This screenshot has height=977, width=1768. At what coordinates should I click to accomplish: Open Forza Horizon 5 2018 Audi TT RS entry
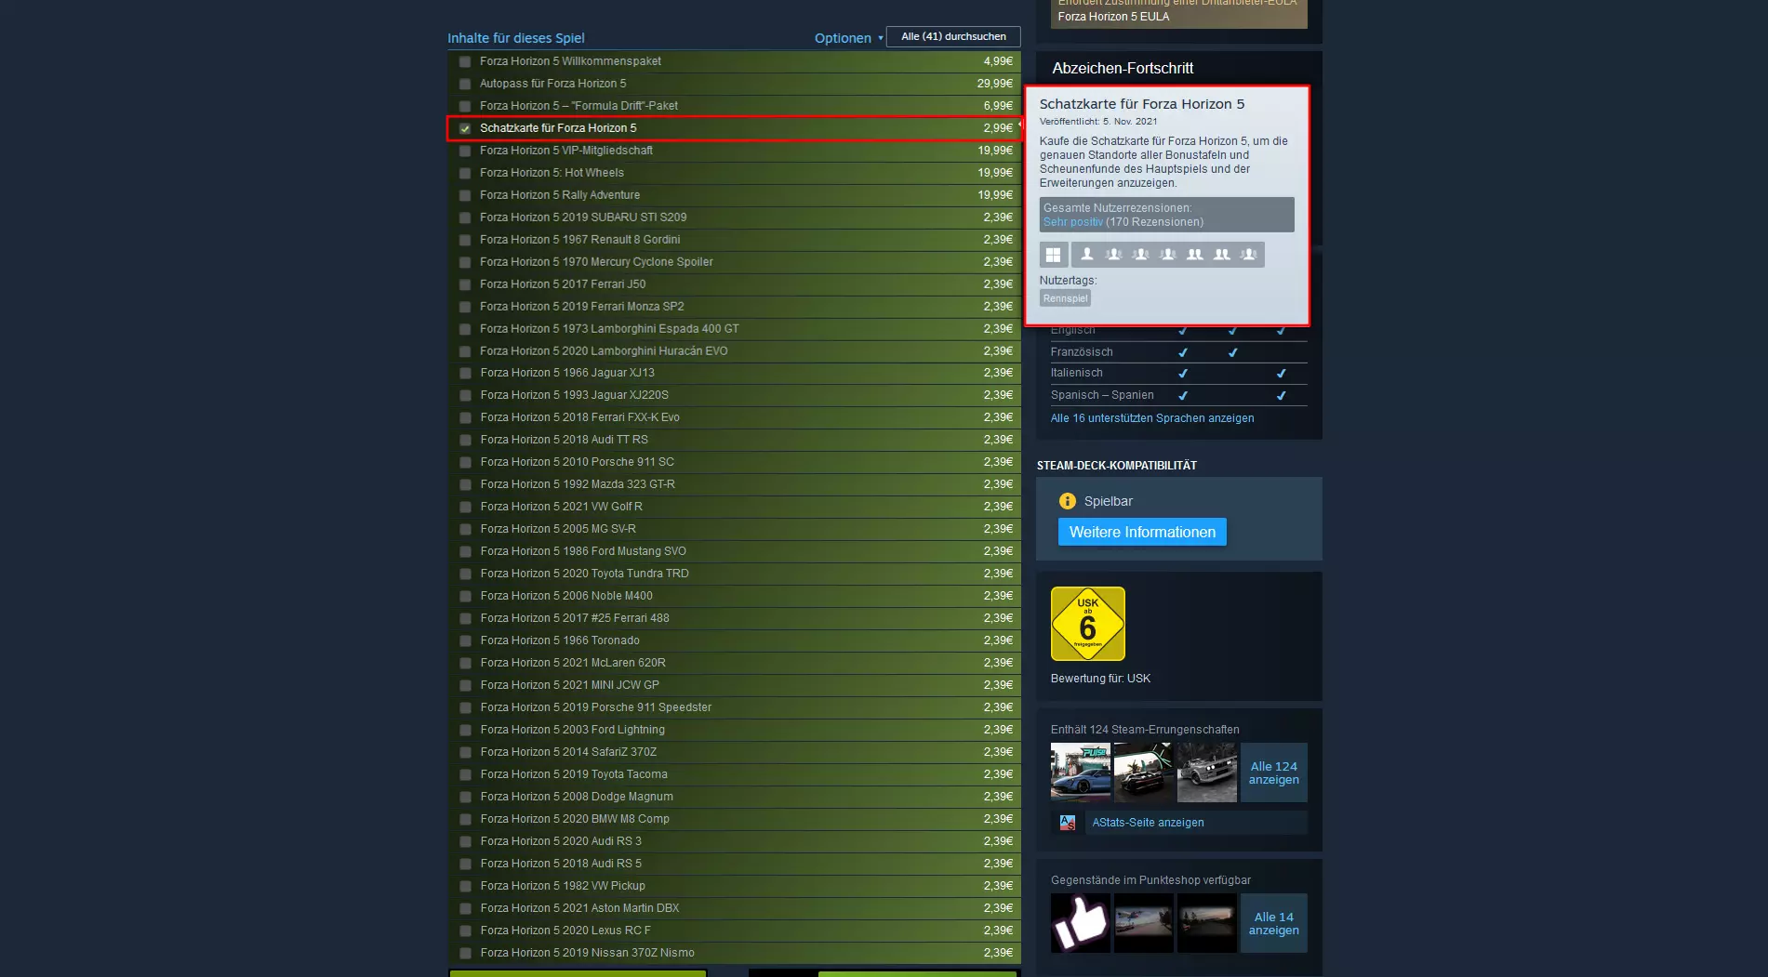735,440
